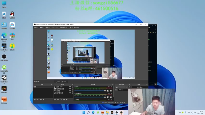Pop out the 转场特效 dock panel
This screenshot has height=115, width=205.
(x=130, y=85)
